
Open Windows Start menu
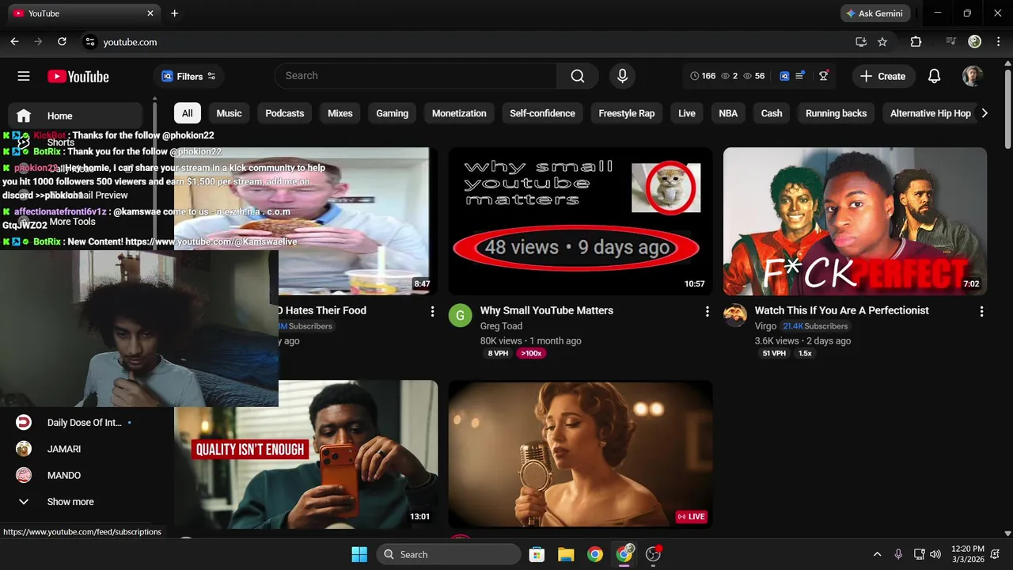[x=359, y=554]
